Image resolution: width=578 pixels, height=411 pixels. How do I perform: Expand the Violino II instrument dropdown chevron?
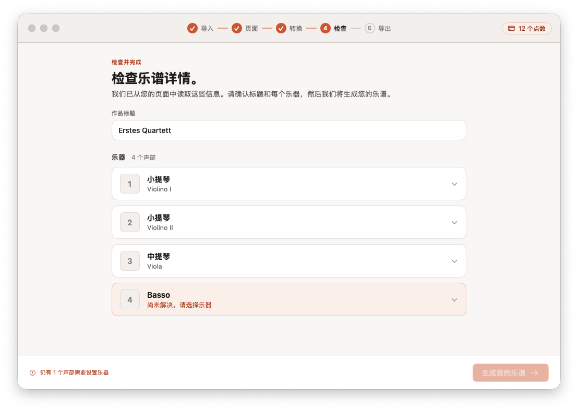click(x=454, y=223)
